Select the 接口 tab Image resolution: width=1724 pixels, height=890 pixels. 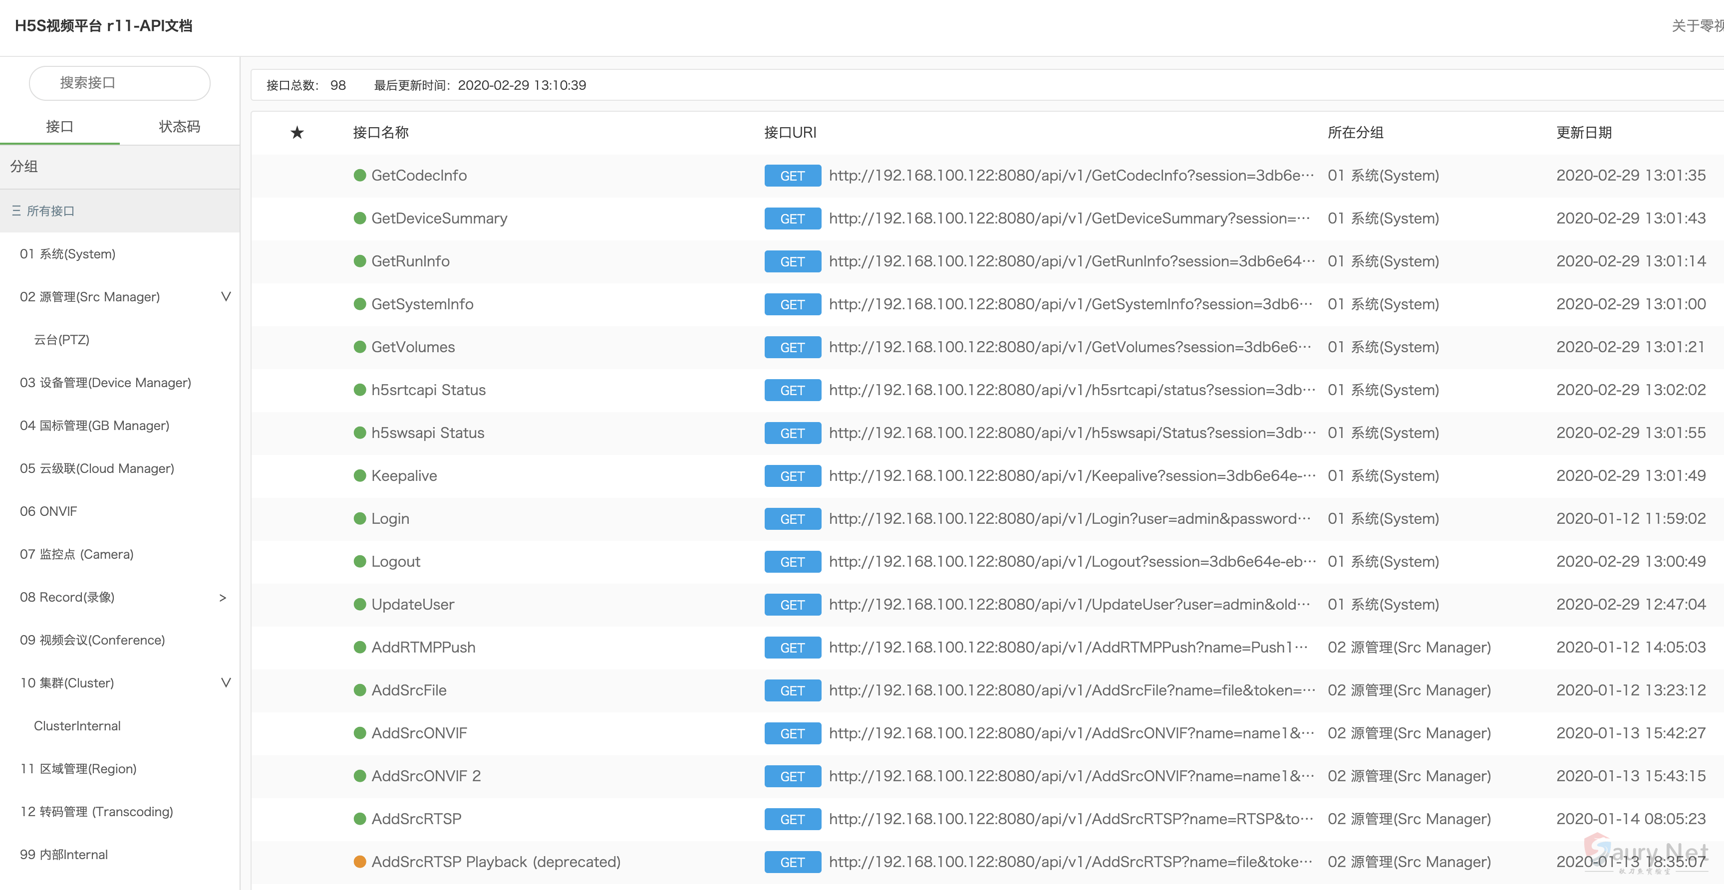[59, 126]
